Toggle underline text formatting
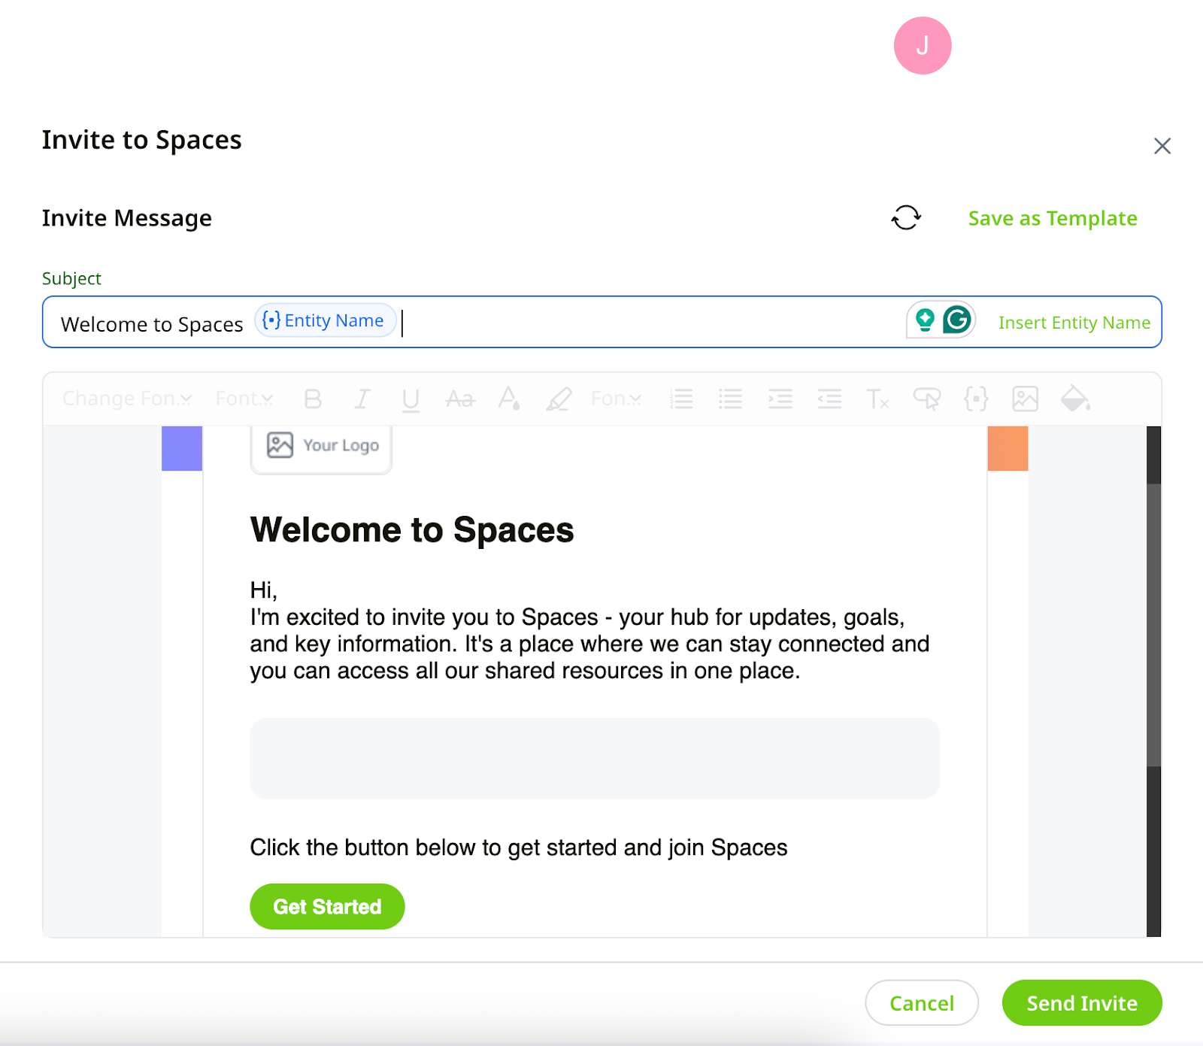This screenshot has height=1046, width=1203. coord(411,399)
